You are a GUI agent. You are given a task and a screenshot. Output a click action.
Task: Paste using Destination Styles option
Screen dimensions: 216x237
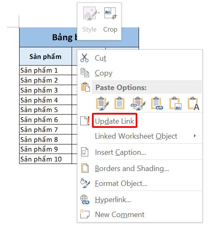point(119,103)
